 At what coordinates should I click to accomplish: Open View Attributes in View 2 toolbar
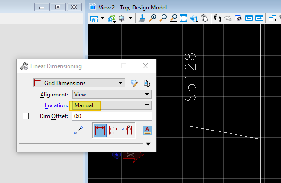click(94, 18)
